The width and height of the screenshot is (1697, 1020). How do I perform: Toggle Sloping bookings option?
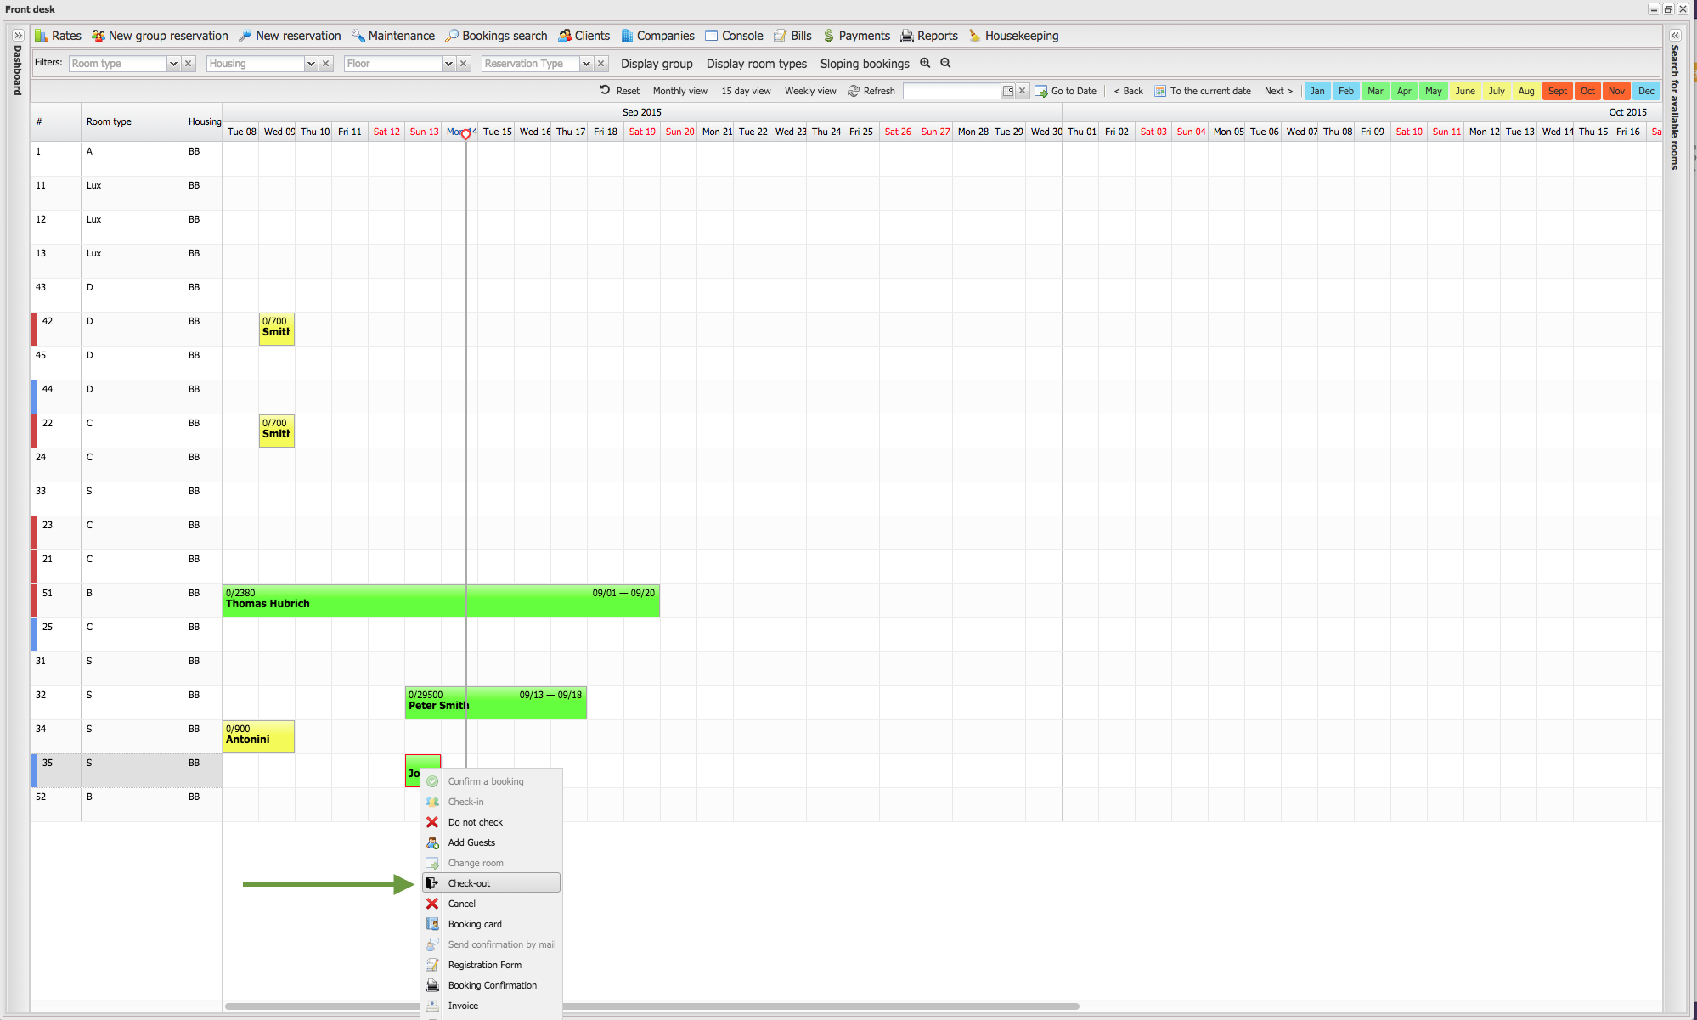click(x=865, y=64)
